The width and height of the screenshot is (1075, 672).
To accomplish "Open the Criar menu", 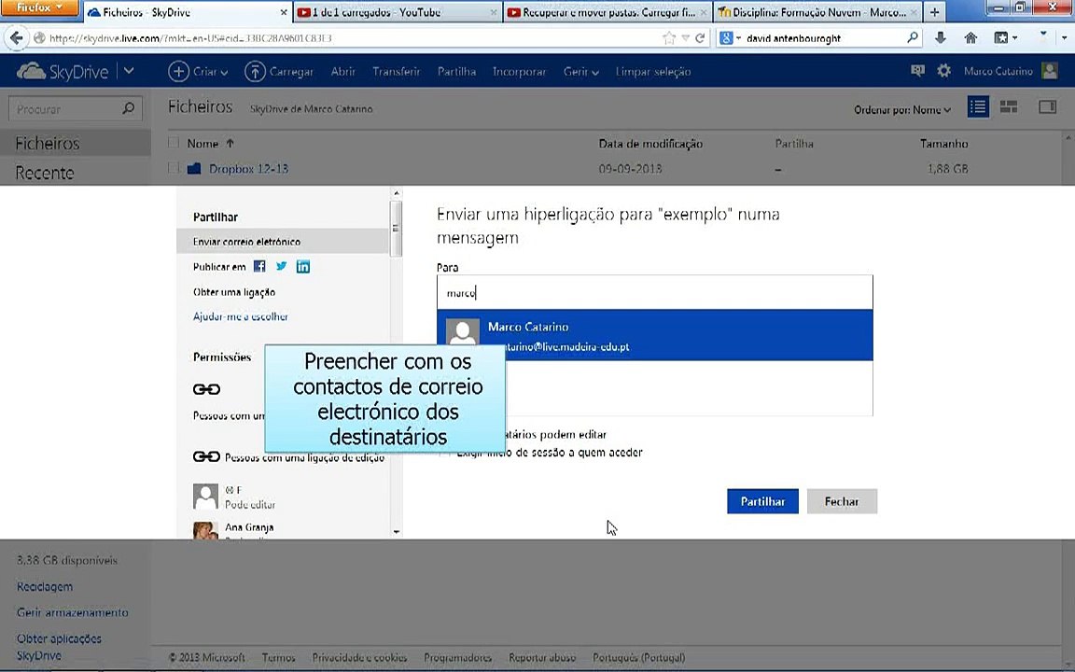I will pos(198,71).
